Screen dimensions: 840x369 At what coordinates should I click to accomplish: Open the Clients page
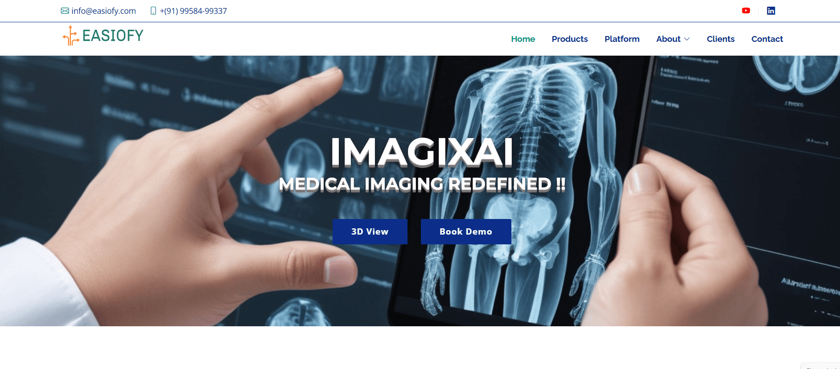721,39
